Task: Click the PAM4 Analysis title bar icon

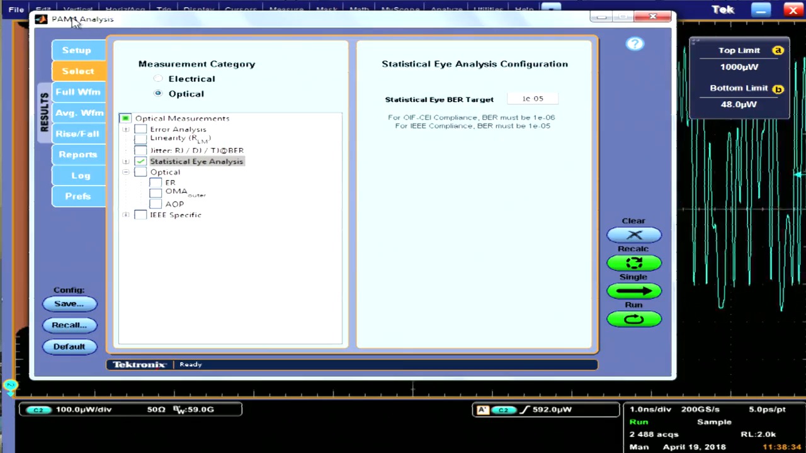Action: click(x=41, y=19)
